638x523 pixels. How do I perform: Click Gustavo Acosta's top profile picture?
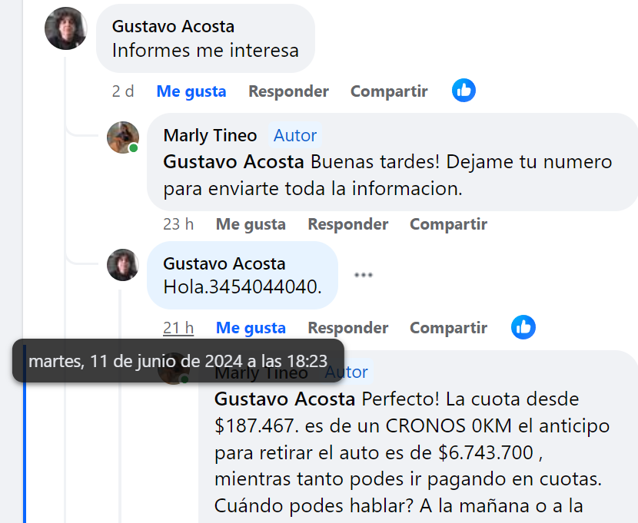click(x=66, y=29)
